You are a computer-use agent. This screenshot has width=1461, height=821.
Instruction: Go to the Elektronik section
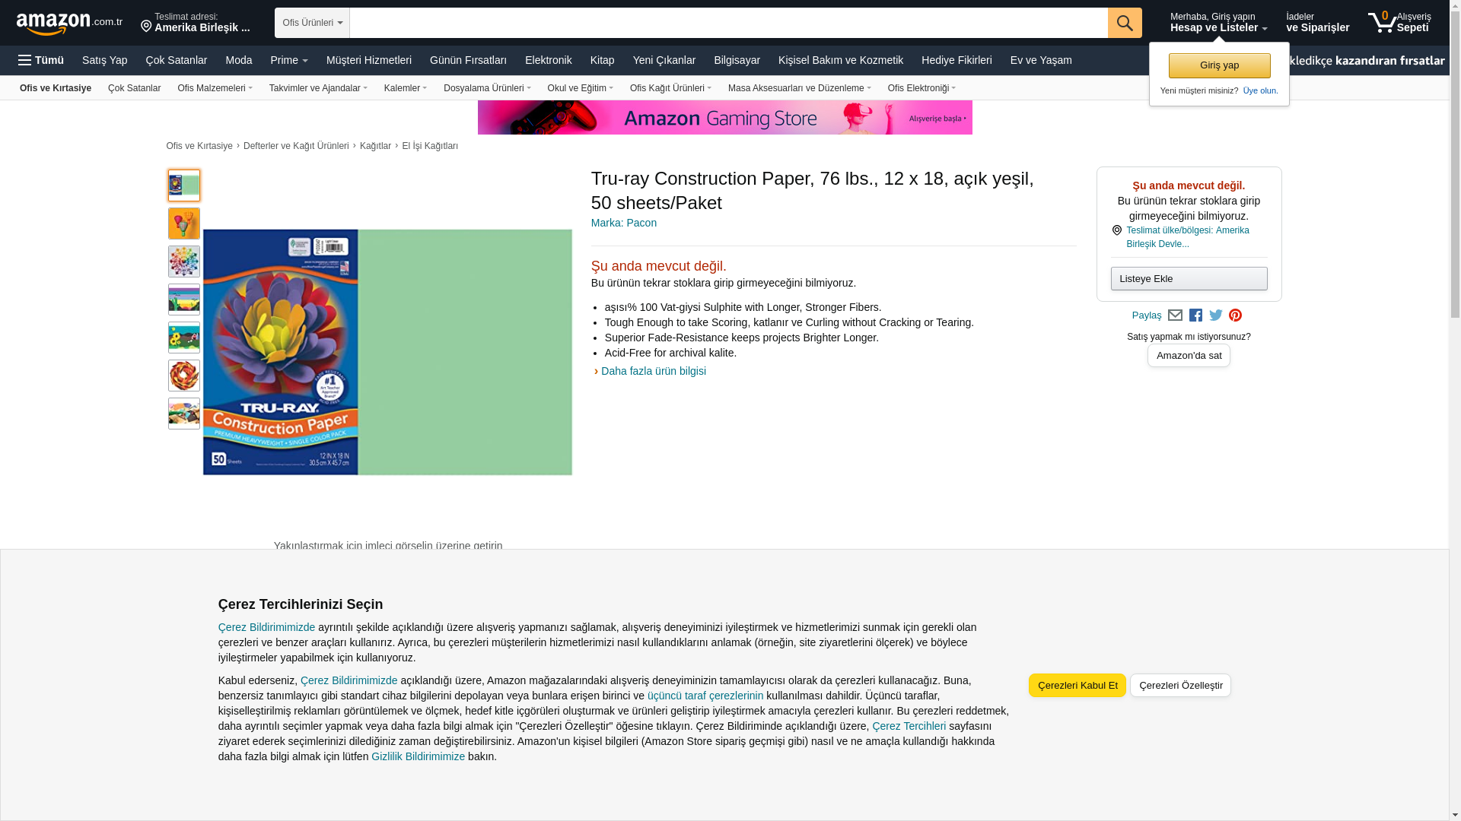548,60
